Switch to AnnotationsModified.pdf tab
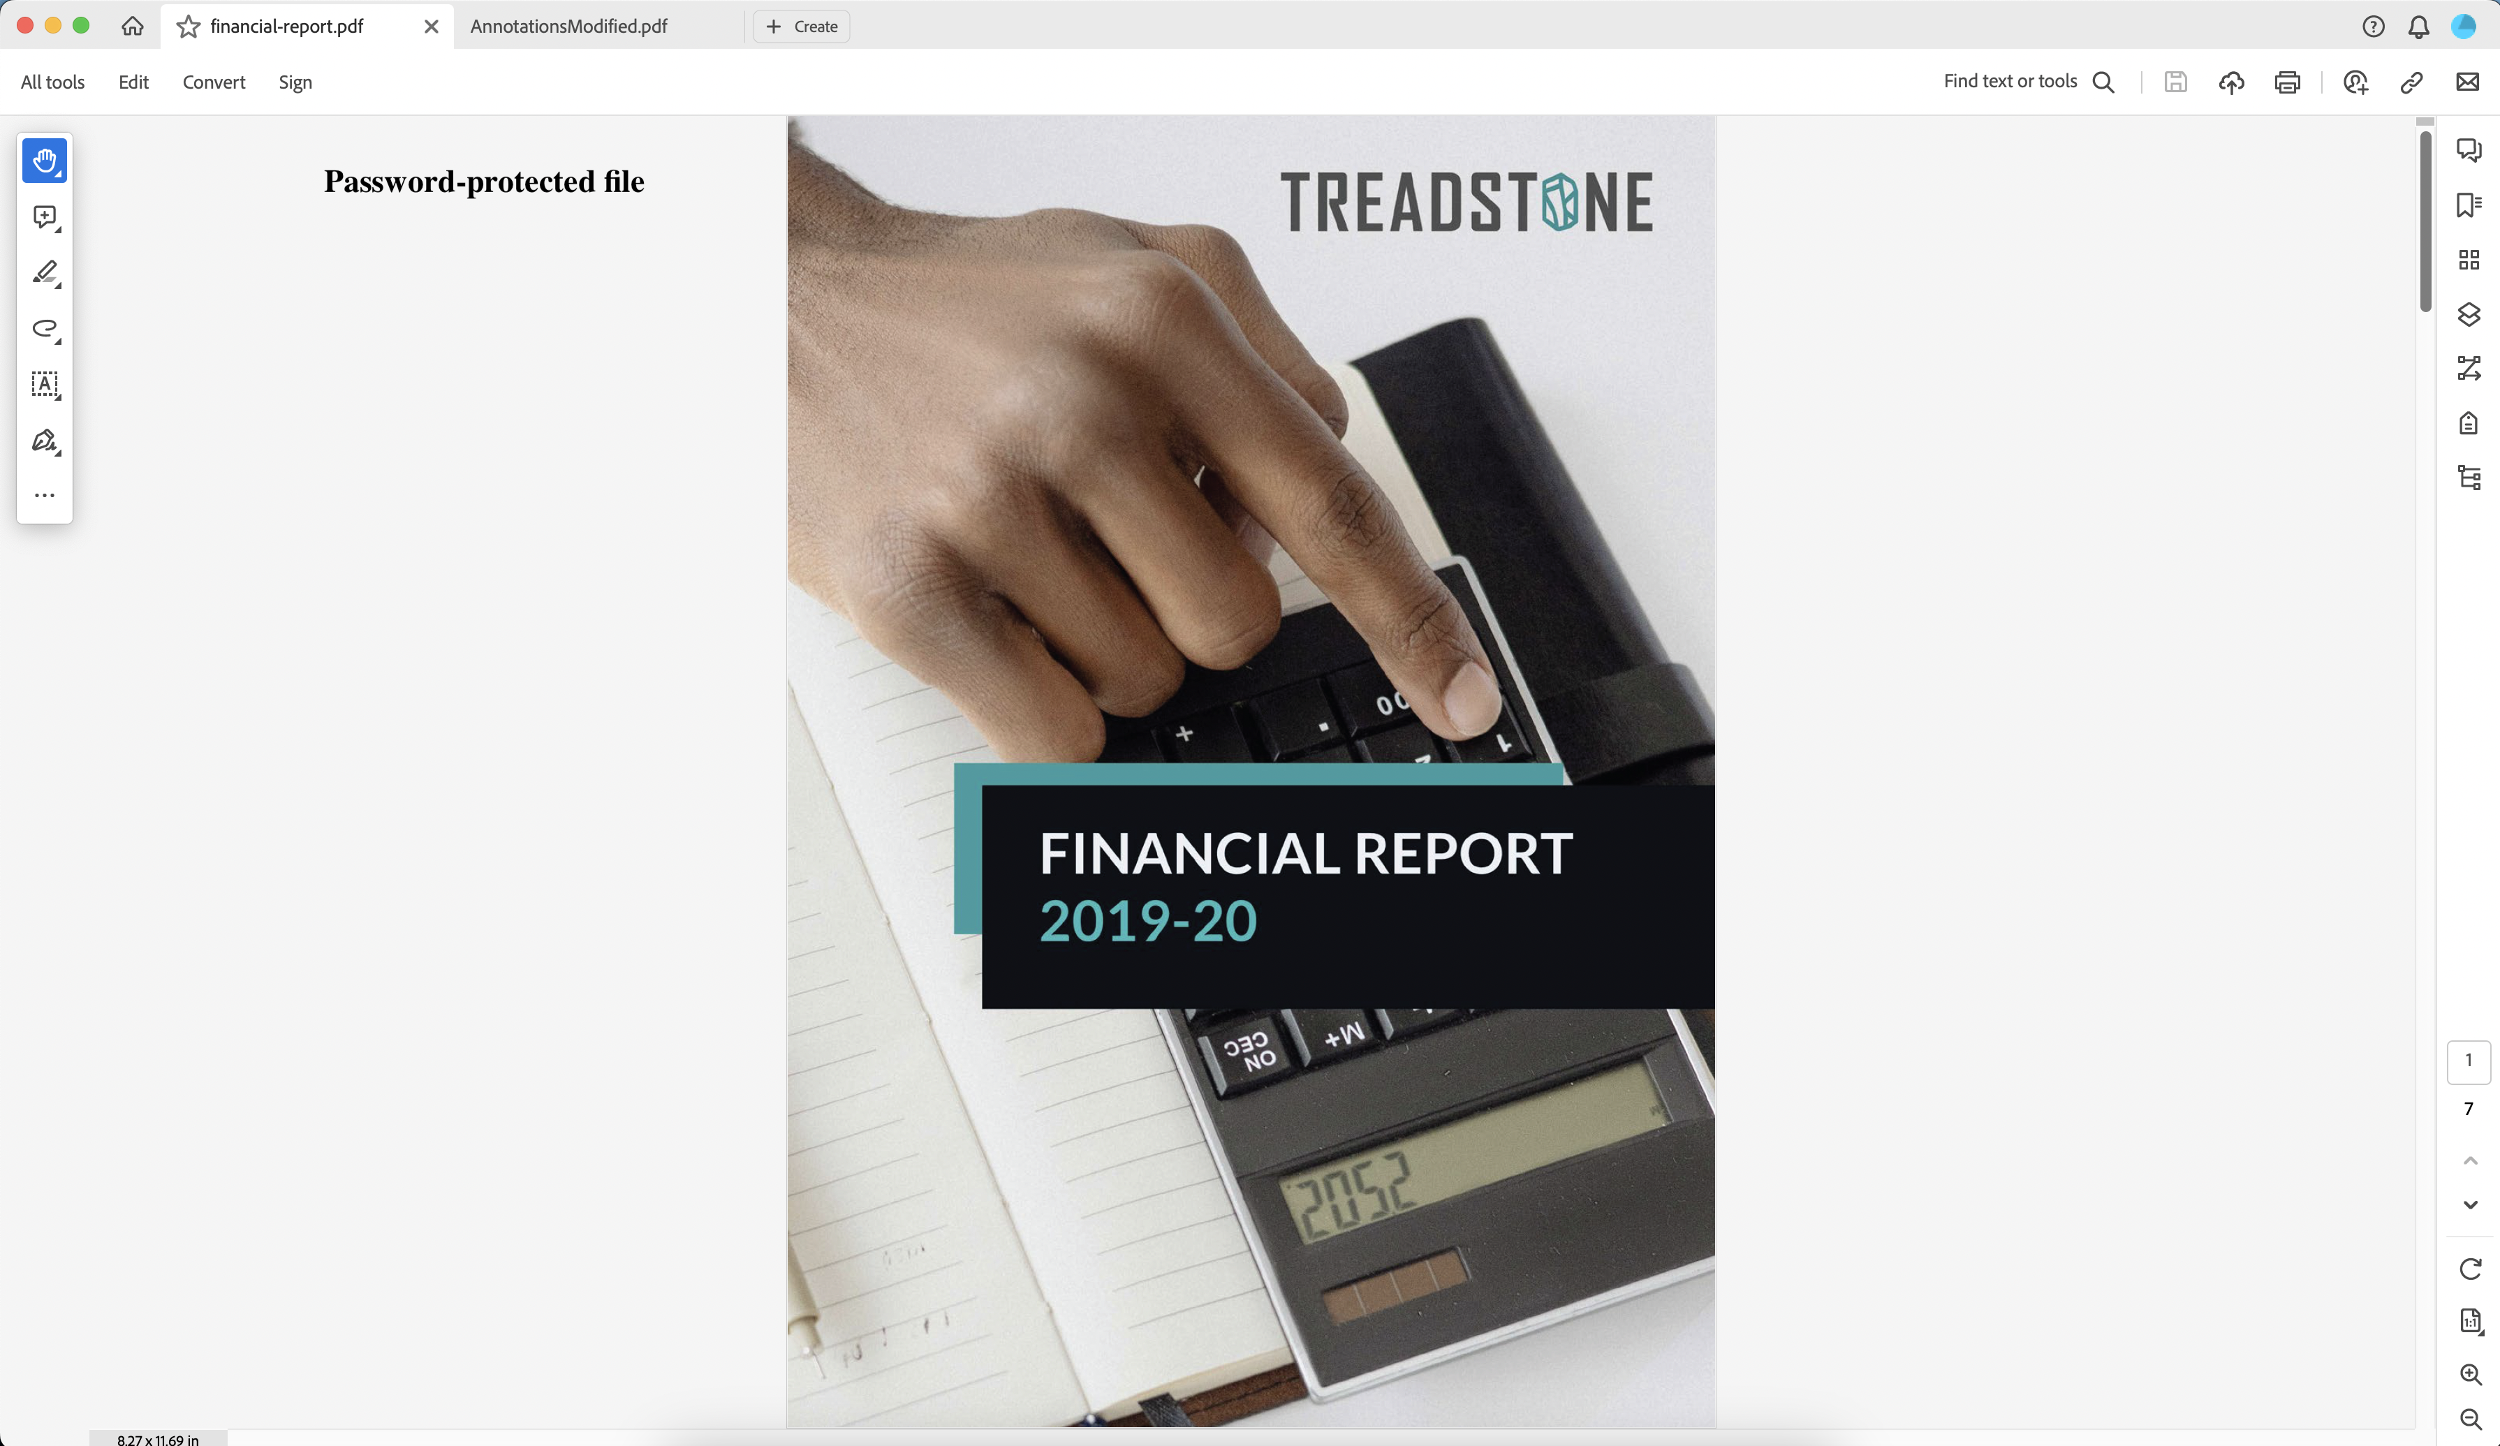 click(x=568, y=26)
